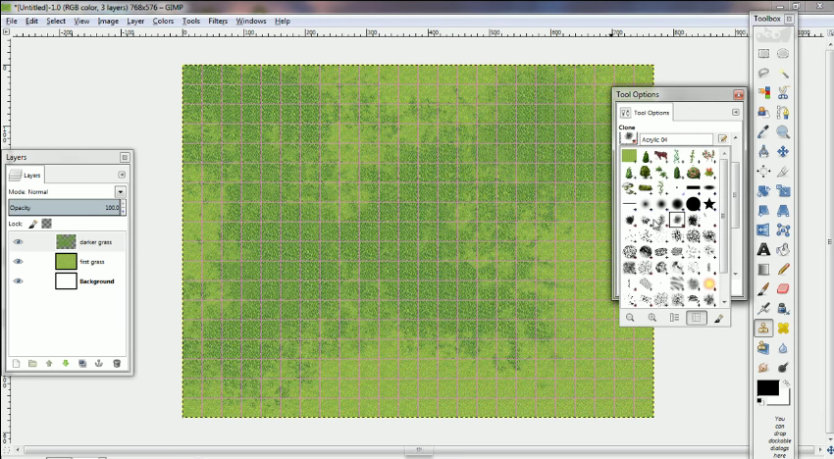Select the darker grass layer thumbnail

(66, 242)
